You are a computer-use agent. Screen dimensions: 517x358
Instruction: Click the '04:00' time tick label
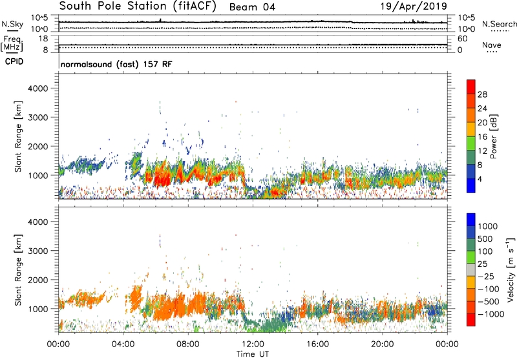pos(123,344)
